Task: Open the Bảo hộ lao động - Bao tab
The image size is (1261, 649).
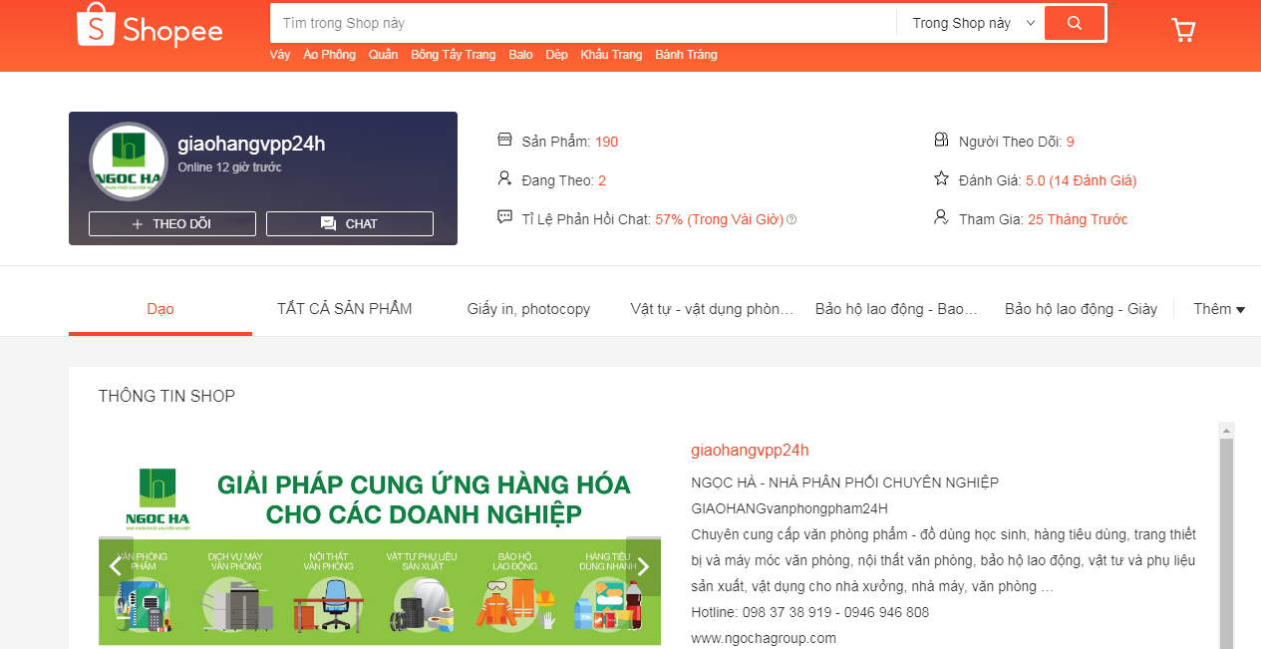Action: [x=896, y=309]
